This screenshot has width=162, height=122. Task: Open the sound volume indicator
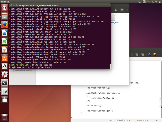click(x=149, y=2)
